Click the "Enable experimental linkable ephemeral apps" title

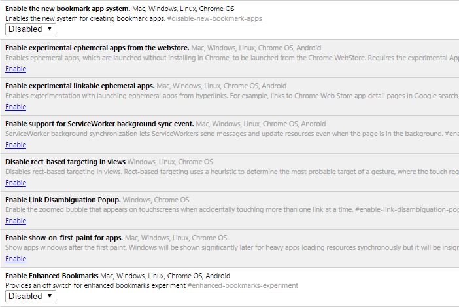point(80,86)
